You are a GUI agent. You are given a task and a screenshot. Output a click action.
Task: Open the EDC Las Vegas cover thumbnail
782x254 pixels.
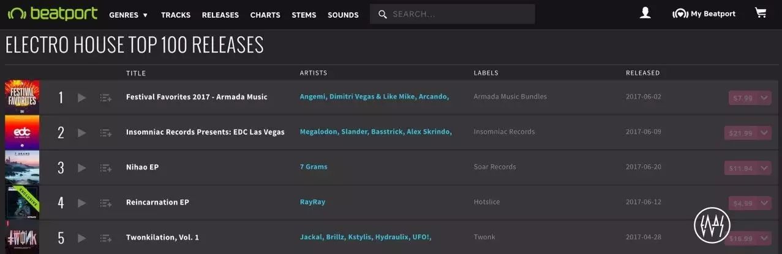point(22,132)
